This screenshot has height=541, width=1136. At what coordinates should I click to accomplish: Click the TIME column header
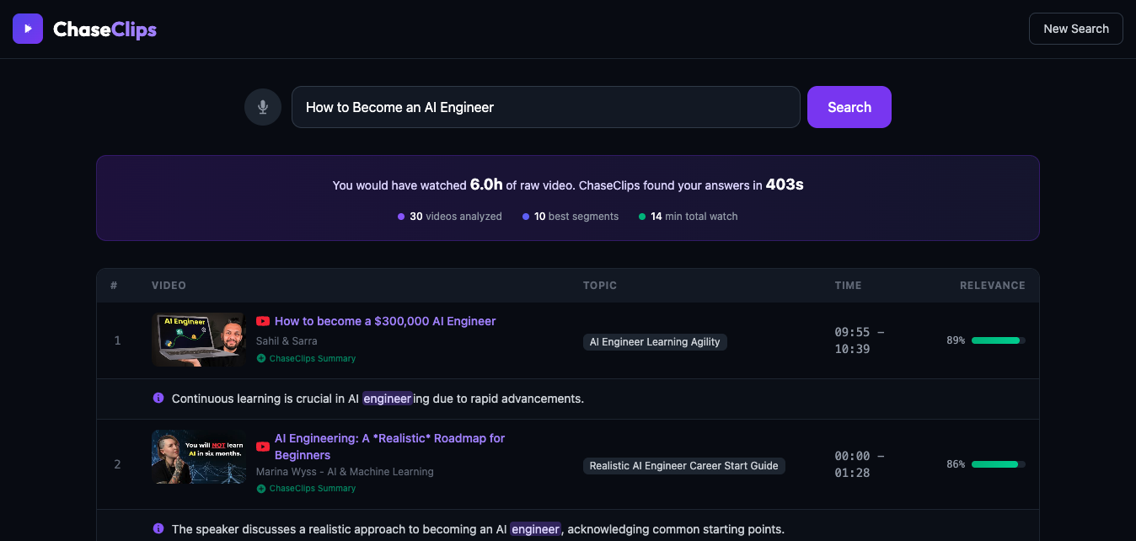[849, 286]
